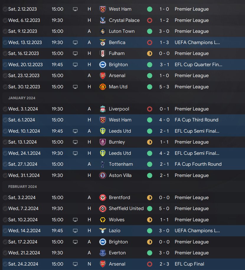Open the Fulham team link
The image size is (245, 270).
pos(117,53)
